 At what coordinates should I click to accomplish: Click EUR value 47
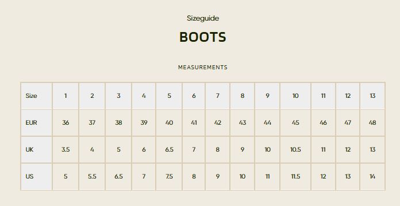[348, 122]
